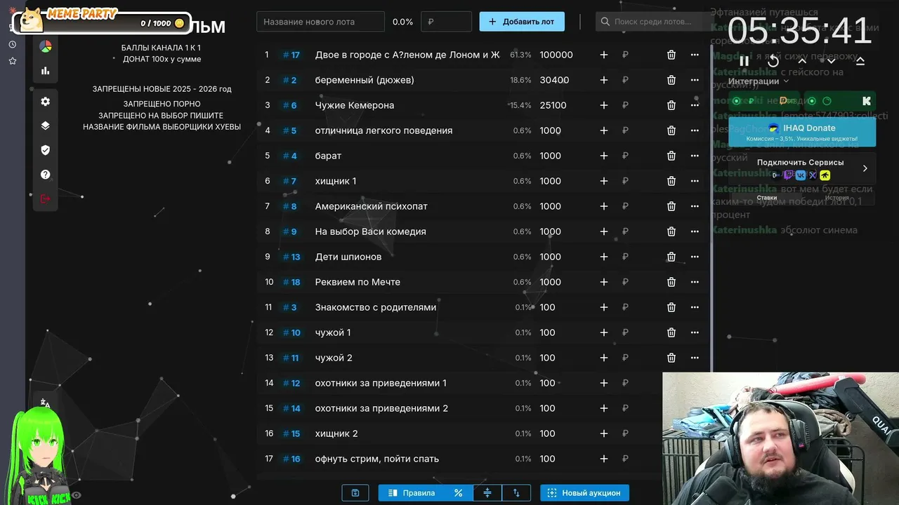Decrease timer with the down chevron

pos(831,61)
